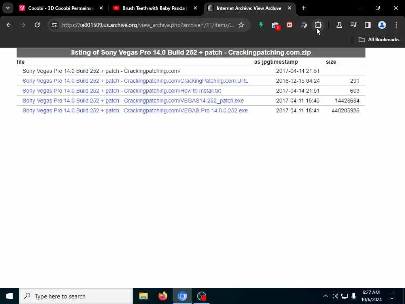The width and height of the screenshot is (405, 304).
Task: Click the microphone tray icon
Action: click(354, 296)
